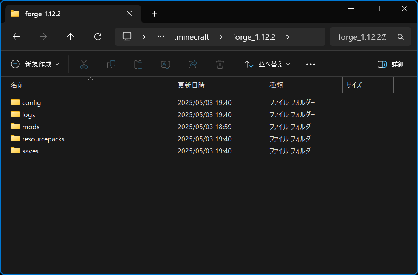The width and height of the screenshot is (418, 275).
Task: Click the search box for forge_1.12.2
Action: (x=370, y=37)
